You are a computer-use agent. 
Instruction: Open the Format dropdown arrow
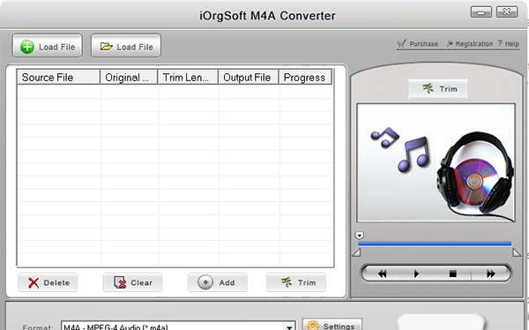click(x=289, y=327)
